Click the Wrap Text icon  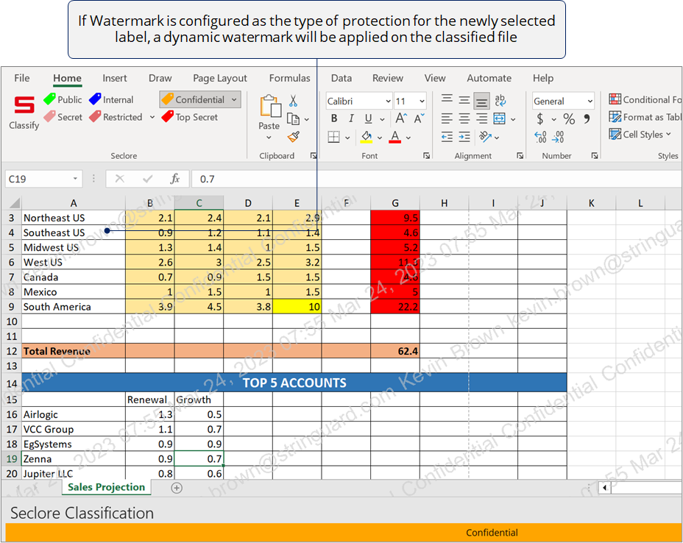[500, 101]
